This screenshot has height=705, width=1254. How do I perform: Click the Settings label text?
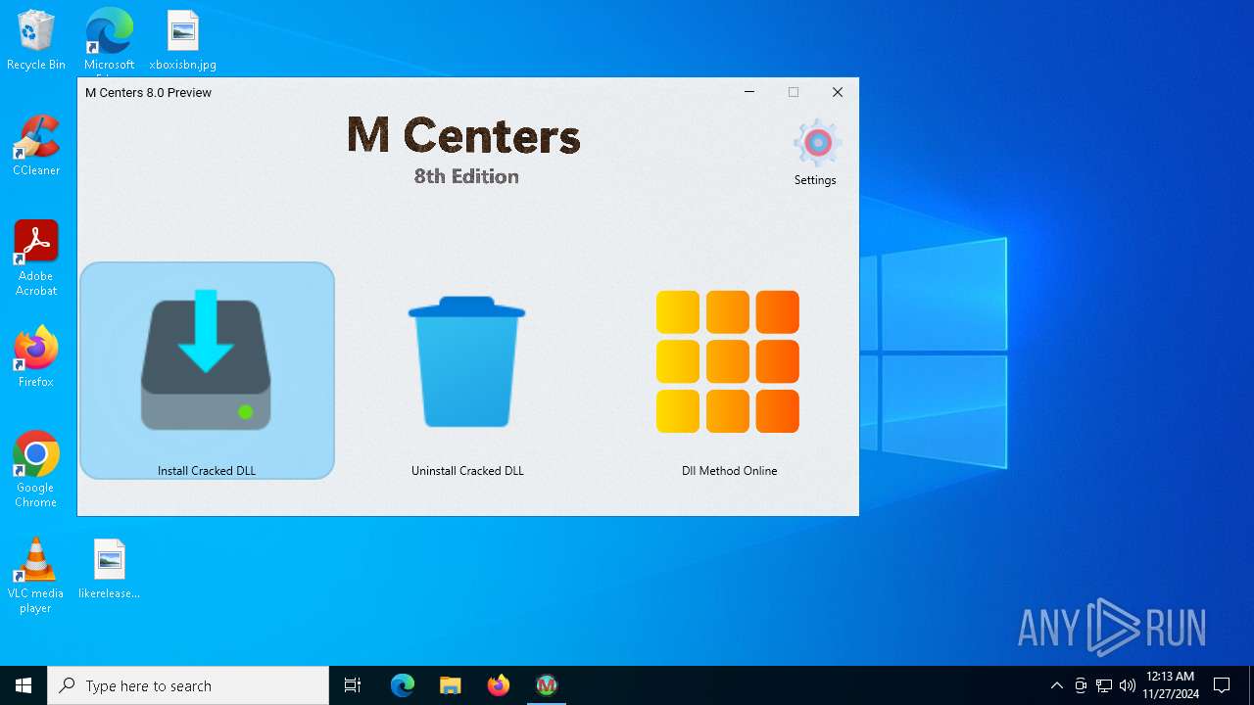coord(815,180)
